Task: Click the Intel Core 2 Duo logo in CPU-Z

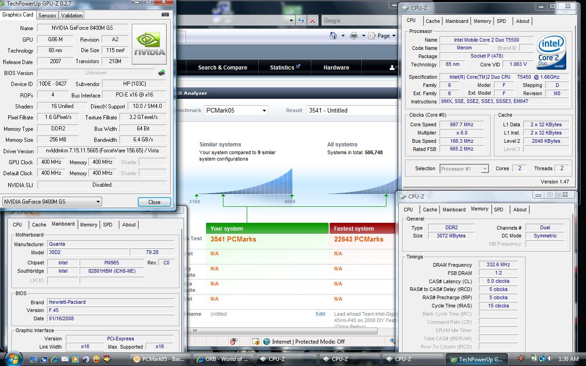Action: (x=552, y=52)
